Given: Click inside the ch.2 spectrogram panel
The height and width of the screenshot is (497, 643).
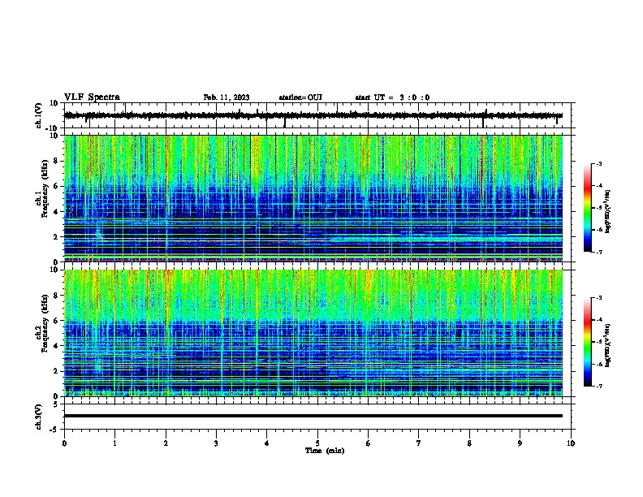Looking at the screenshot, I should pyautogui.click(x=313, y=333).
